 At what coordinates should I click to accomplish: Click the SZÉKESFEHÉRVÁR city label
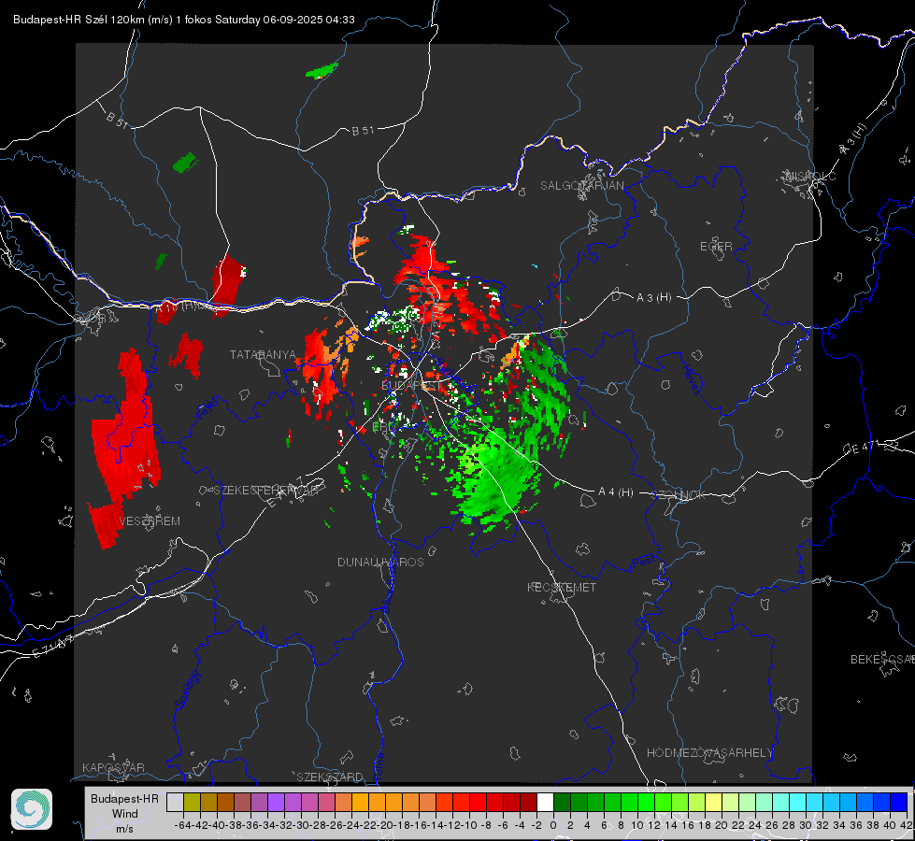268,491
